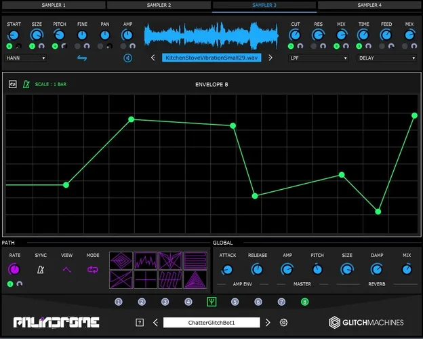
Task: Click the circular play direction icon
Action: pos(127,58)
